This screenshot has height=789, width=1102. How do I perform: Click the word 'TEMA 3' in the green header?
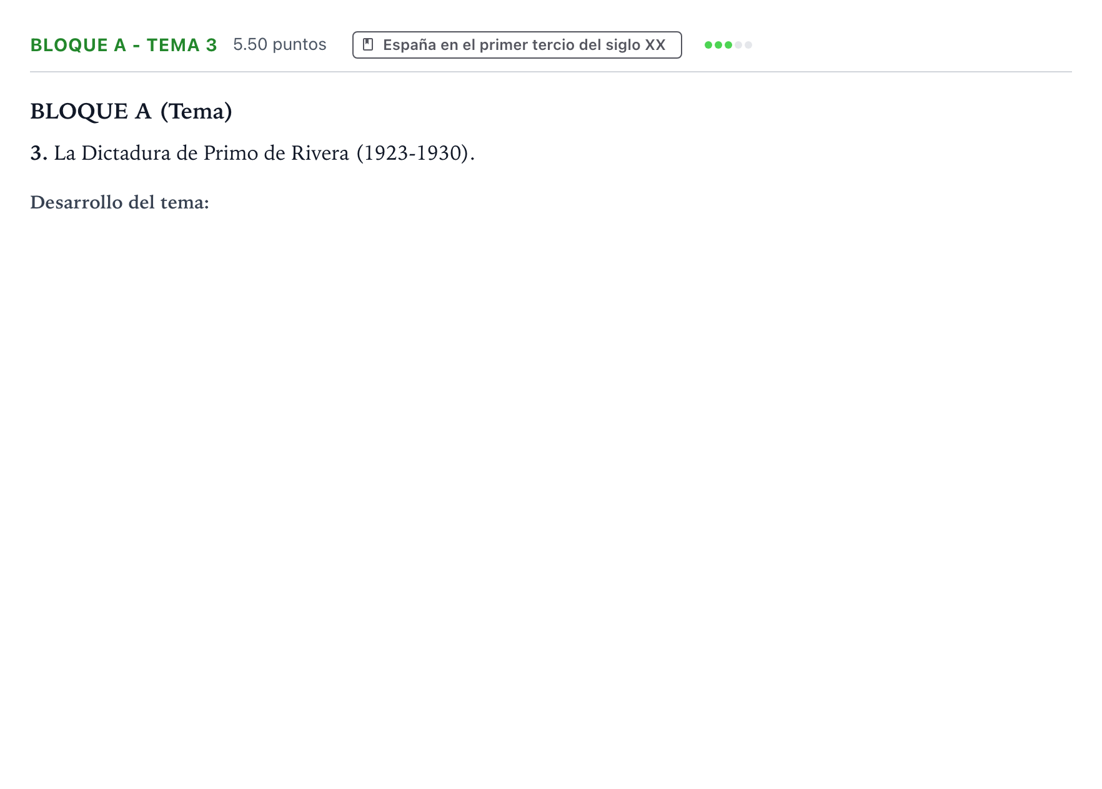(x=182, y=45)
